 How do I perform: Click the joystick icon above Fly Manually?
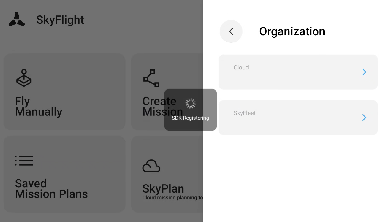(x=24, y=78)
